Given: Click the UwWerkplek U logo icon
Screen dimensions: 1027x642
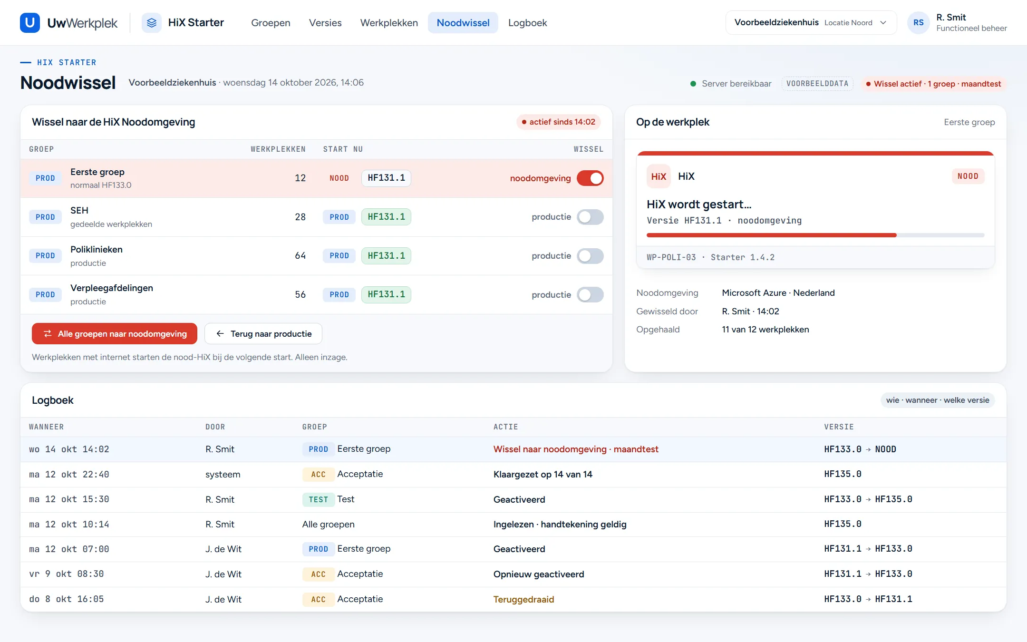Looking at the screenshot, I should (x=30, y=23).
